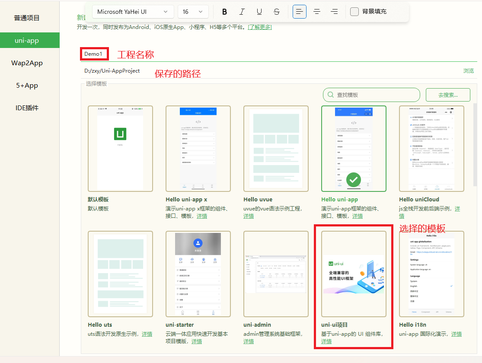The width and height of the screenshot is (482, 363).
Task: Open the 浏览 link to change save path
Action: tap(469, 70)
